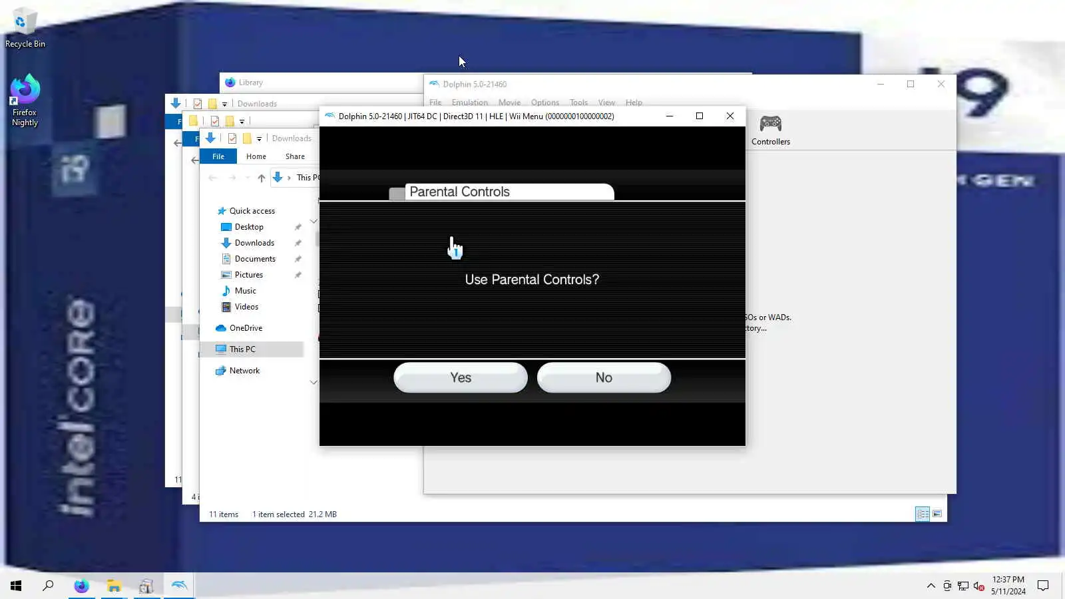Click the Dolphin 5.0-21460 main window title

pos(475,85)
